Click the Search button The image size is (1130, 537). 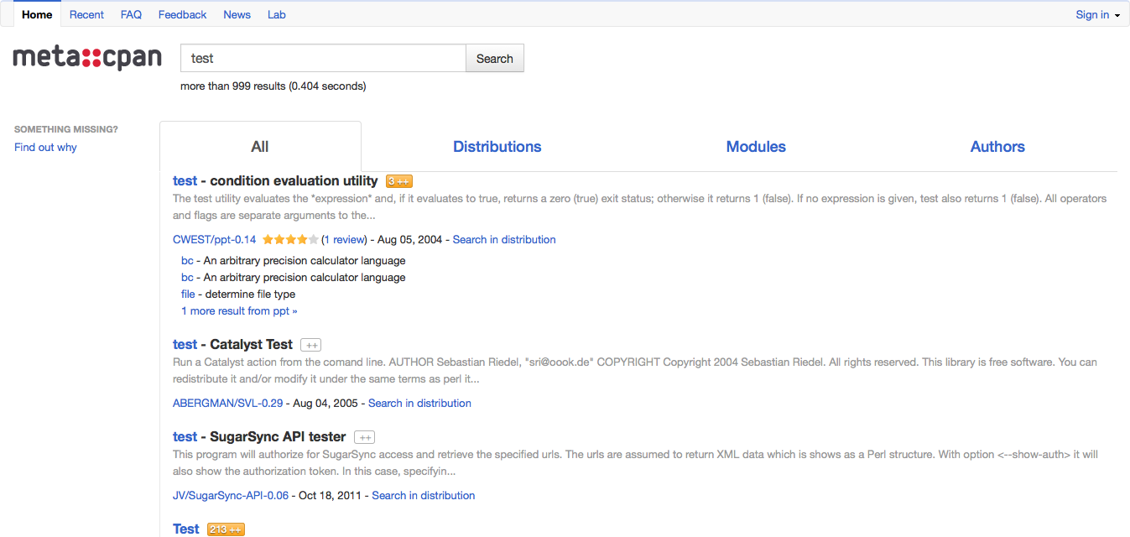[495, 59]
